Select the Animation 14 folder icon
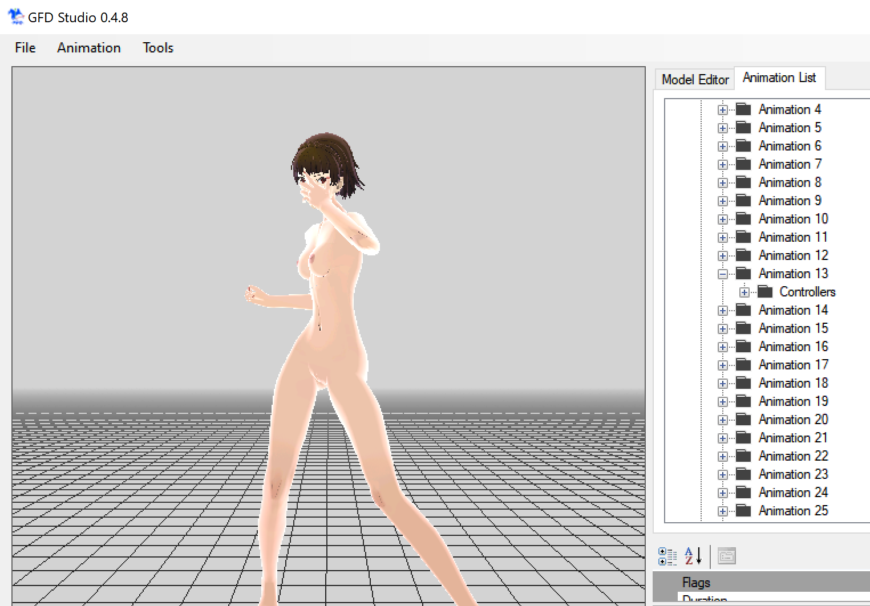Image resolution: width=870 pixels, height=606 pixels. [743, 310]
